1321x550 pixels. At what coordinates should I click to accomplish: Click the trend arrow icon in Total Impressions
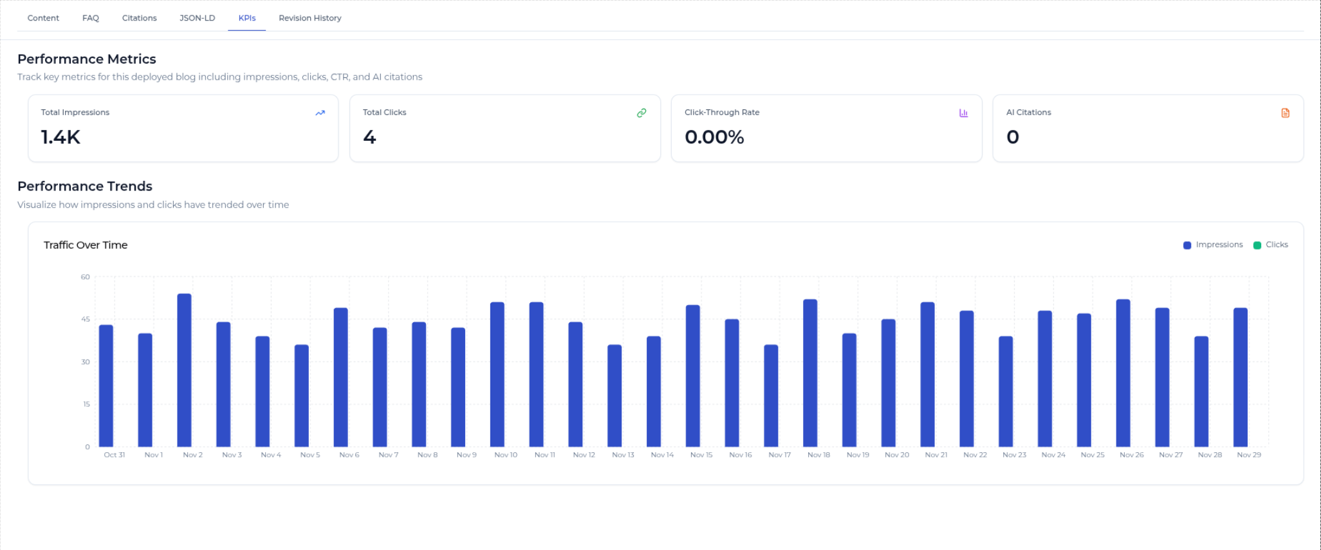[x=320, y=113]
